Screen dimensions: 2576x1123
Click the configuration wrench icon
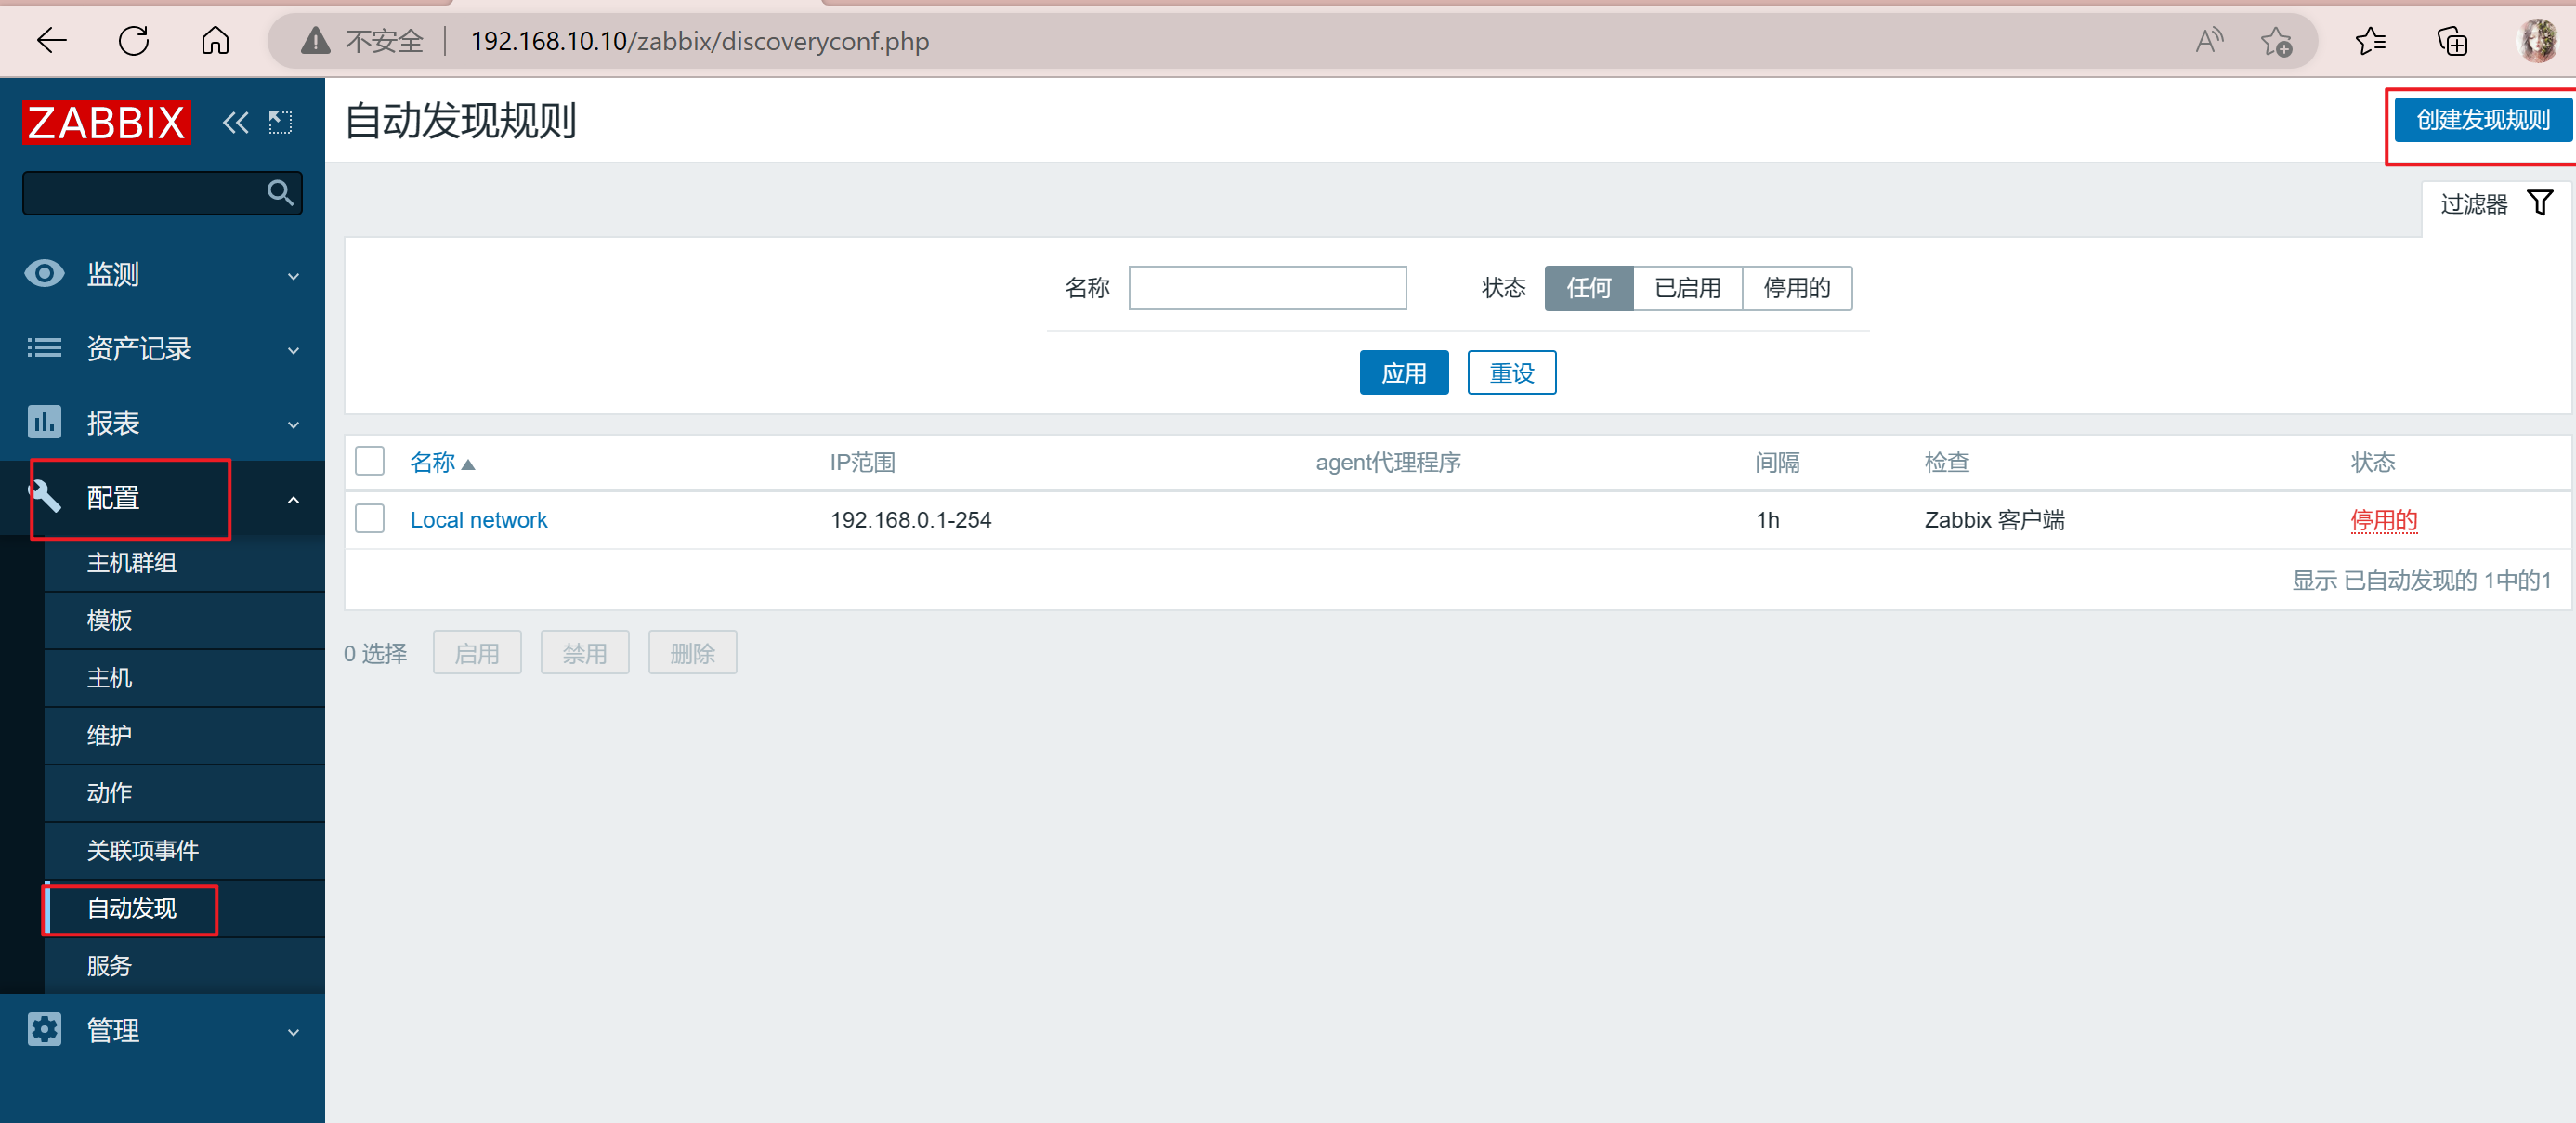point(46,496)
